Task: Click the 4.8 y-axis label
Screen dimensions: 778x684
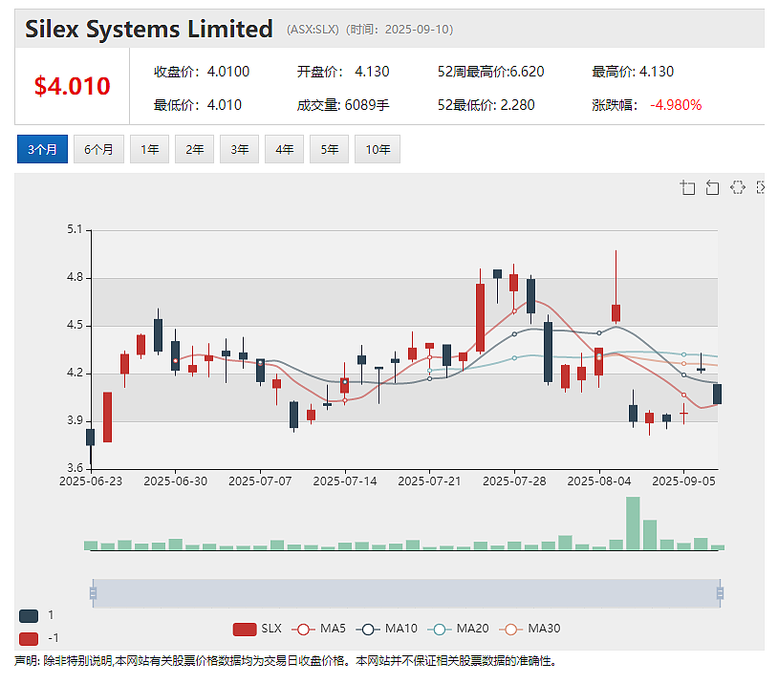Action: [x=75, y=277]
